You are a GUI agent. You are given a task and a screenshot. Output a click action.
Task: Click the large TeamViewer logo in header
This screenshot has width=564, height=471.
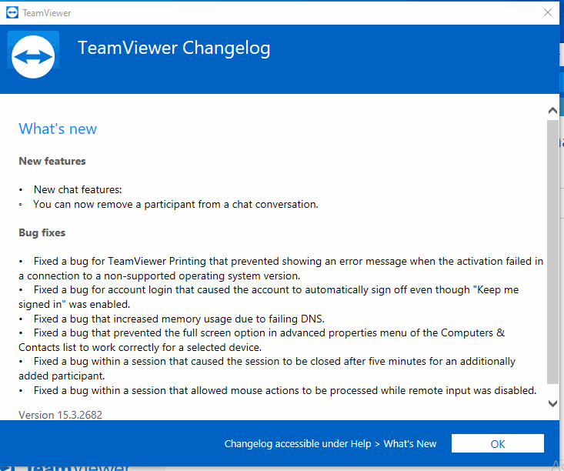[x=33, y=55]
